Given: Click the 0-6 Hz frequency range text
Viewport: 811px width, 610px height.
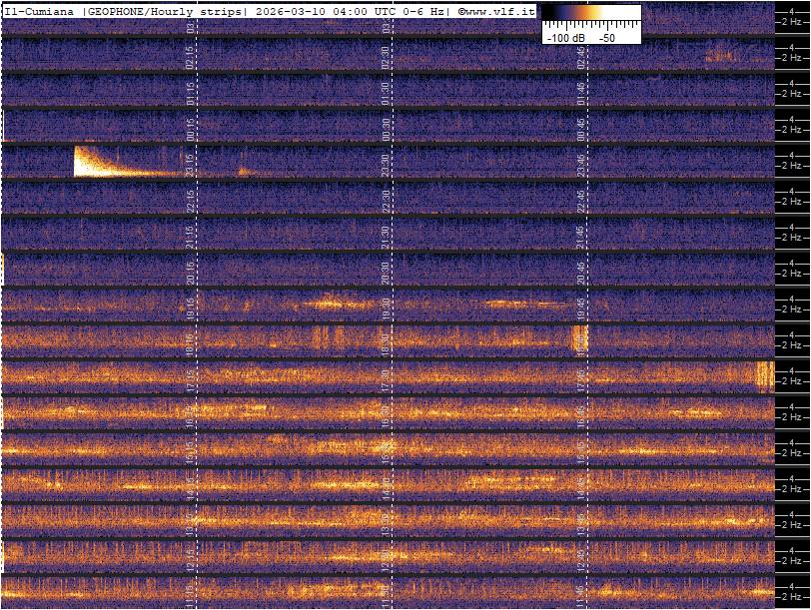Looking at the screenshot, I should pyautogui.click(x=426, y=10).
